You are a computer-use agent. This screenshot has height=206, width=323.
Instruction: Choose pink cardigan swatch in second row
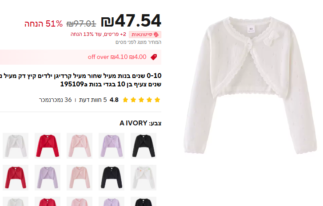(80, 178)
